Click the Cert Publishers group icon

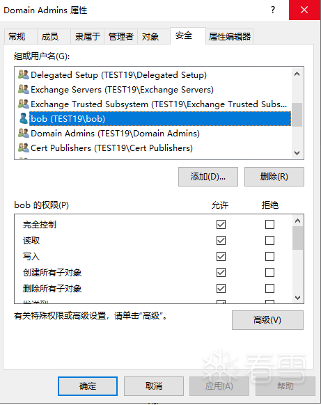pos(24,148)
